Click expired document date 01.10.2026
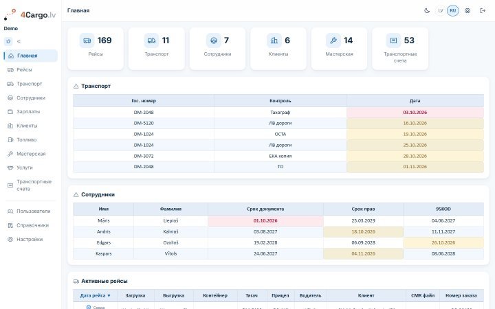The image size is (495, 309). [x=265, y=220]
